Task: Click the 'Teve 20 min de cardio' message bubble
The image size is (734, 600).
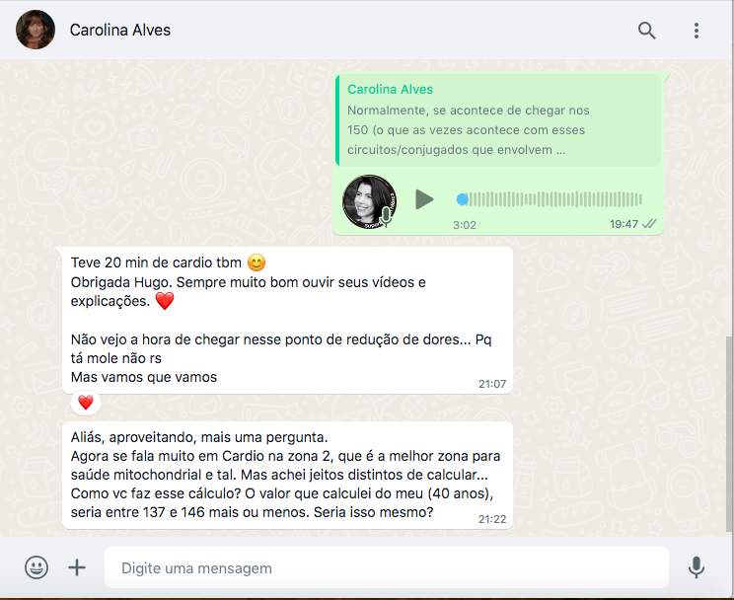Action: point(287,321)
